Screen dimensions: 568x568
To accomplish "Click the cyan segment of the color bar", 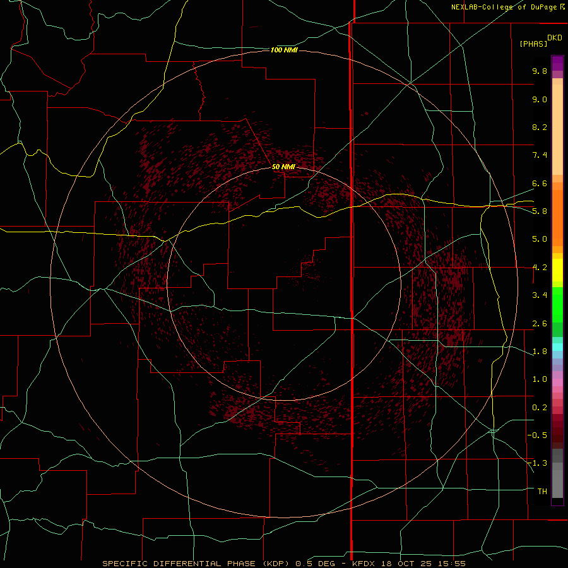I will click(x=557, y=347).
